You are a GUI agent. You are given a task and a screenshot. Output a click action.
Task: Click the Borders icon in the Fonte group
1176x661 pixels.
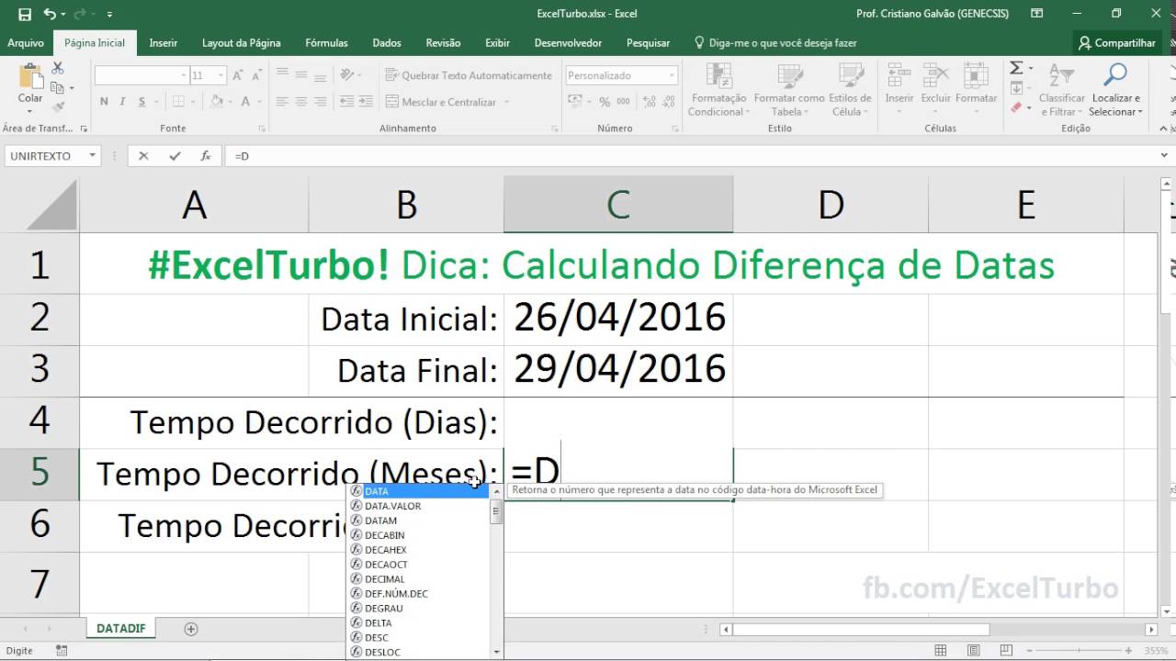[x=178, y=102]
